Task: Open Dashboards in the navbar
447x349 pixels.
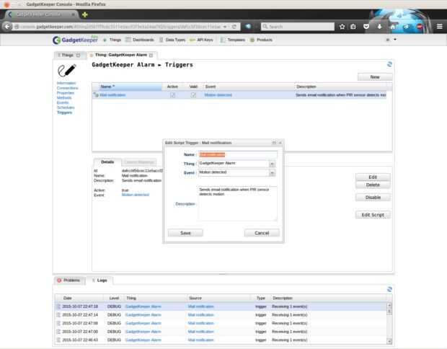Action: pyautogui.click(x=140, y=40)
